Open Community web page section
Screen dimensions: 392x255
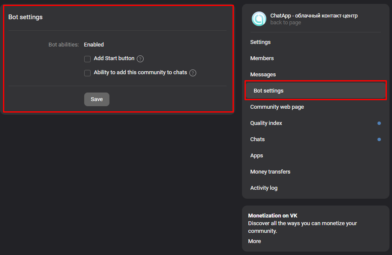pyautogui.click(x=277, y=107)
